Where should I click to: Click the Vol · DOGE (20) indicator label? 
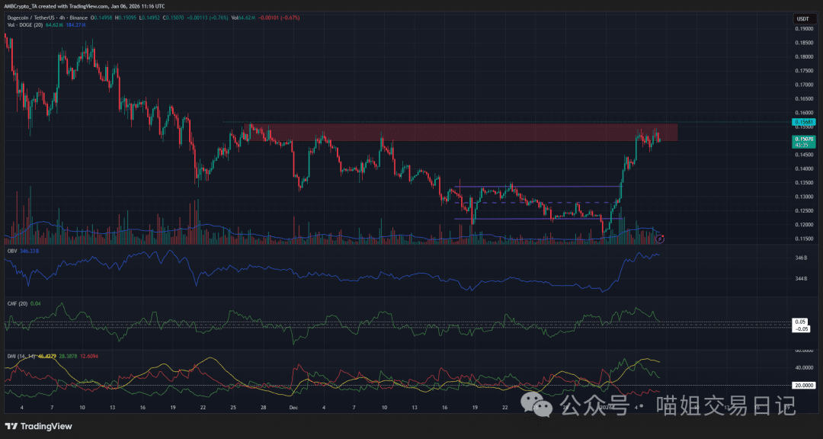pos(25,25)
